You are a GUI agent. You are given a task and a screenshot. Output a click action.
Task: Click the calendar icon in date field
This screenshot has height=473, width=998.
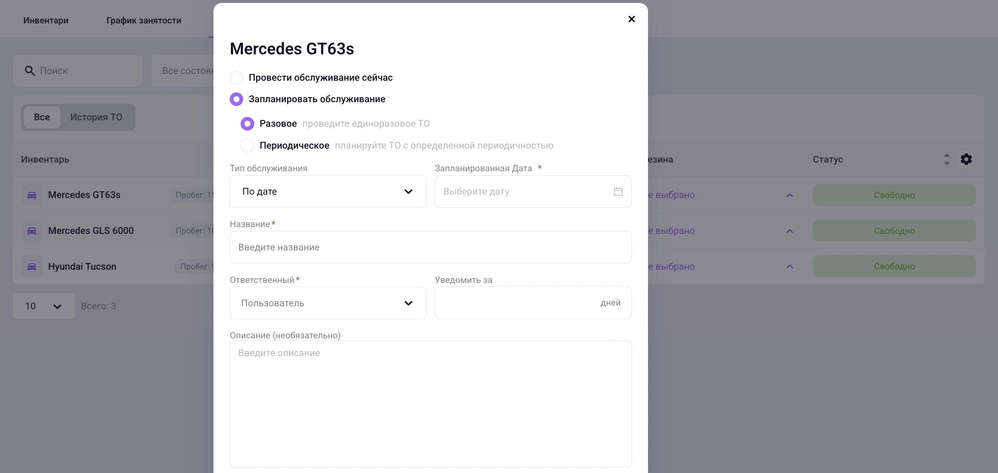click(x=618, y=191)
